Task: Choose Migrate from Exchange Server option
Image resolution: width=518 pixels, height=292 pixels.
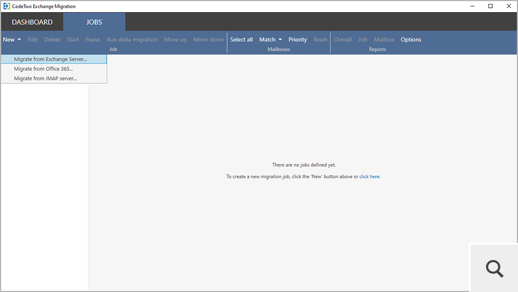Action: click(x=51, y=59)
